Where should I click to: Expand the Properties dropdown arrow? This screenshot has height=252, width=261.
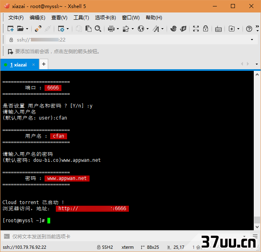pos(67,29)
